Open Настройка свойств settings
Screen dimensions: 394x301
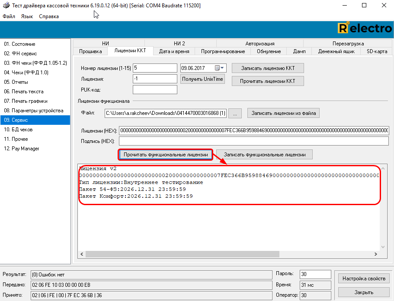[364, 279]
